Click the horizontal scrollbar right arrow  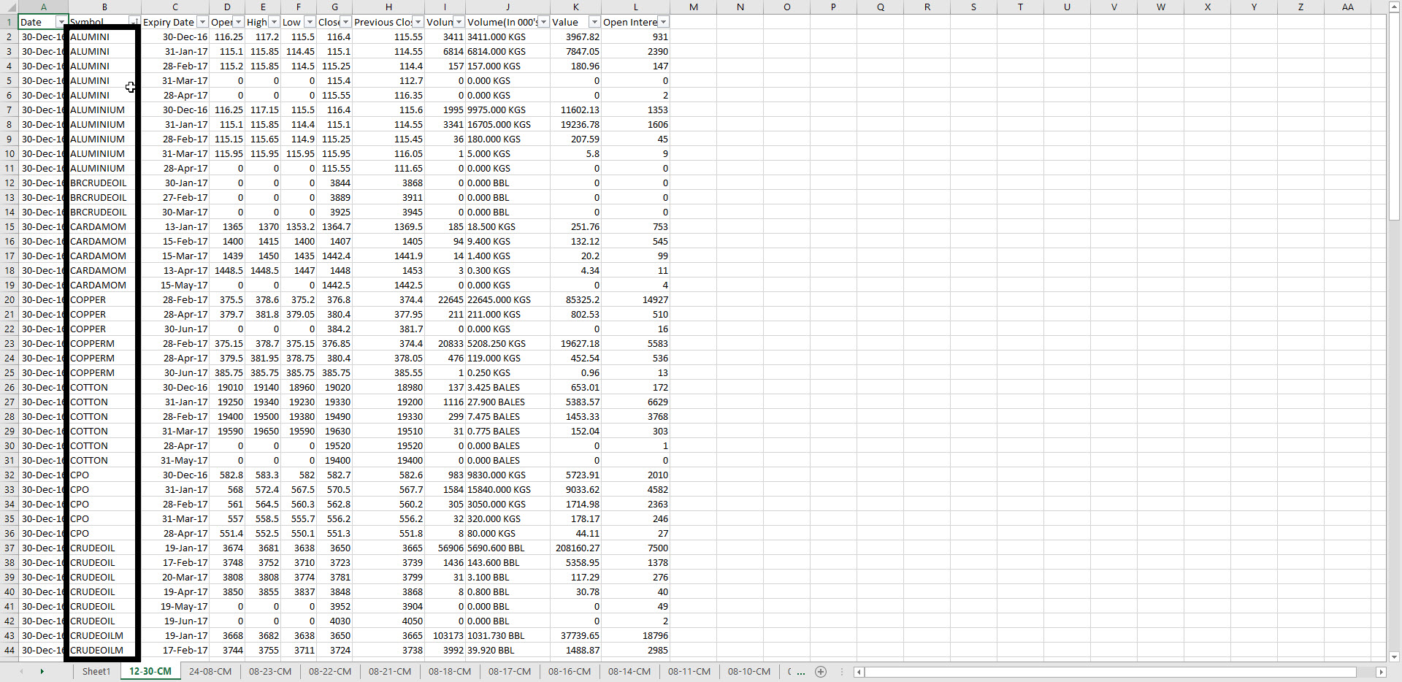(x=1380, y=672)
